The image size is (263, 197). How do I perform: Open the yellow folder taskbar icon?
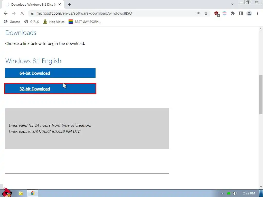(21, 193)
